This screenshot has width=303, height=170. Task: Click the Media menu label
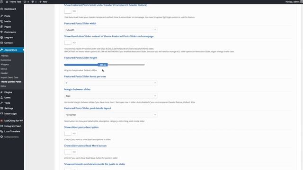click(x=8, y=21)
